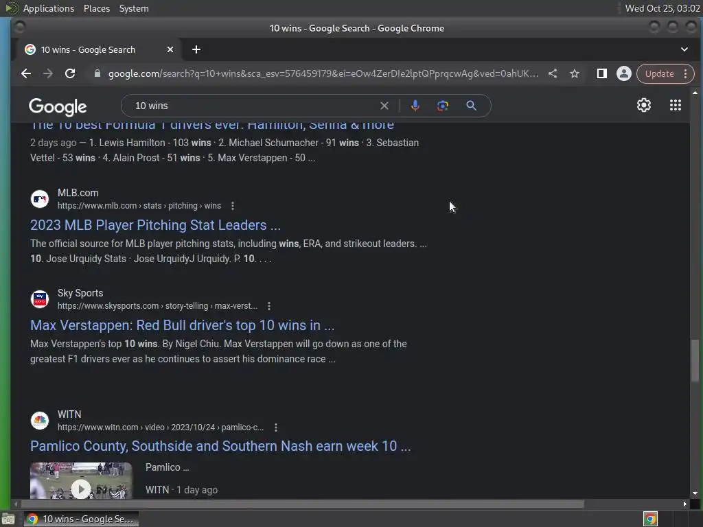Expand the tab search dropdown arrow

coord(684,49)
